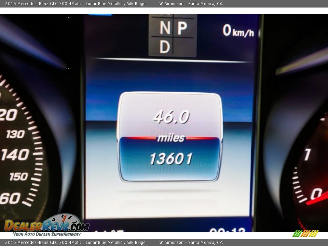This screenshot has width=328, height=246.
Task: Click the miles unit label
Action: pos(171,138)
